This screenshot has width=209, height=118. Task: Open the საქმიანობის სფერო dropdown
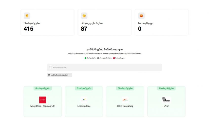(59, 75)
